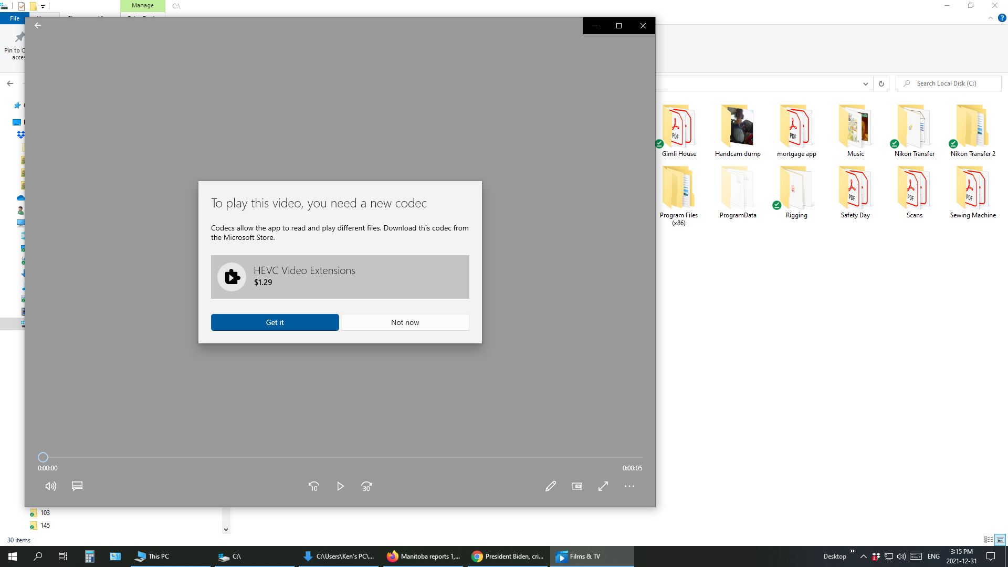
Task: Open Quick Access Toolbar customize dropdown
Action: click(43, 6)
